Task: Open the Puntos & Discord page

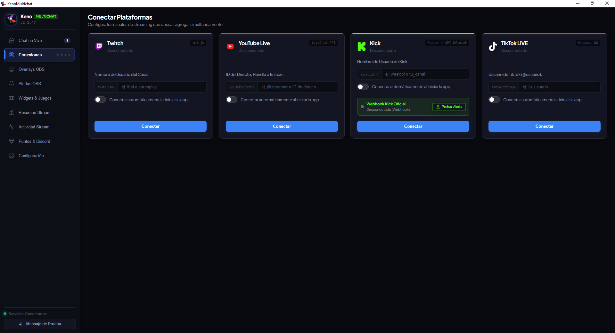Action: pyautogui.click(x=39, y=141)
